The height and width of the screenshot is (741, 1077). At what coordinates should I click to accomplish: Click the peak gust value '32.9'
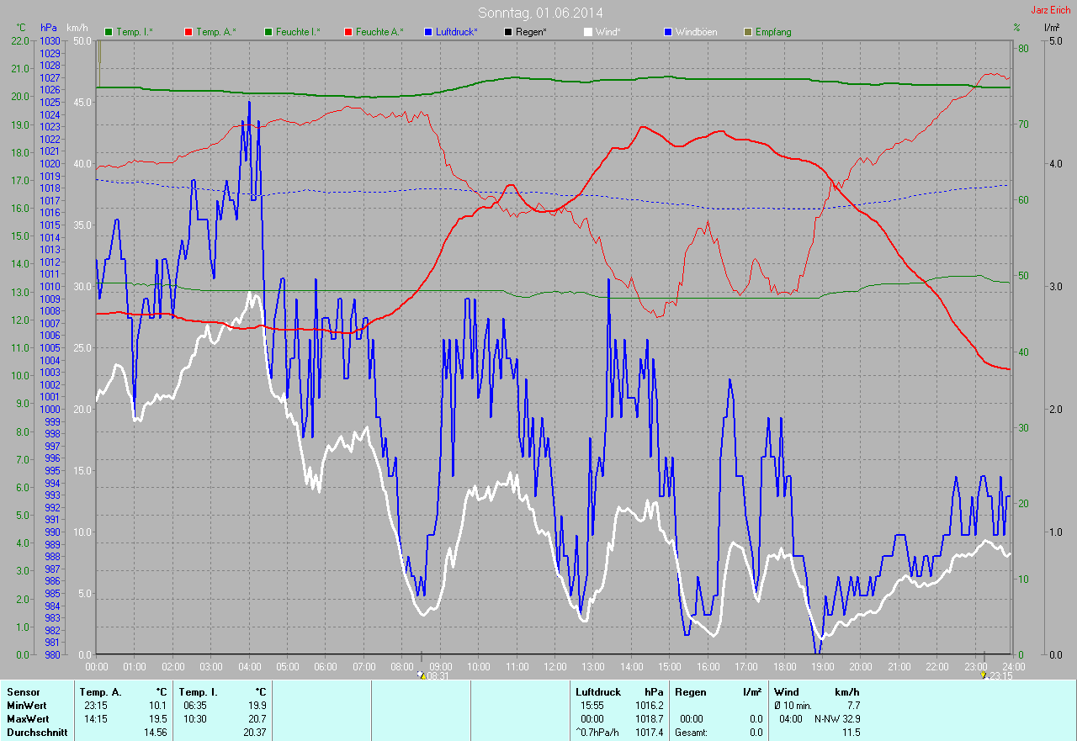coord(851,719)
